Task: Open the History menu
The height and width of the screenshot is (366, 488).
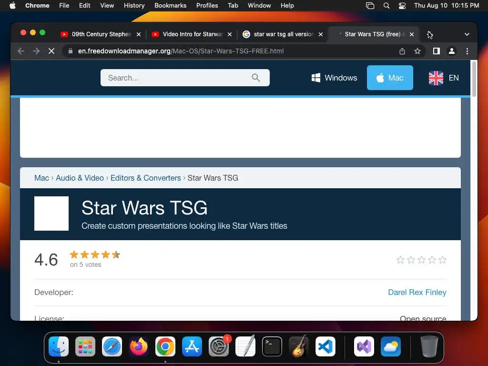Action: coord(134,6)
